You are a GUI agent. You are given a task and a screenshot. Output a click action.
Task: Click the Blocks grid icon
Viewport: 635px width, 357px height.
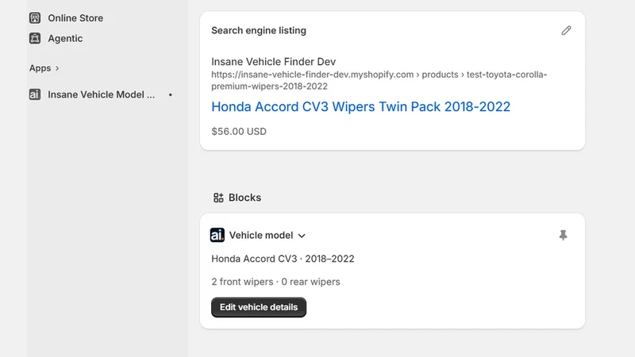point(218,198)
